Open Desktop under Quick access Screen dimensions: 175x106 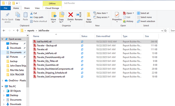pyautogui.click(x=14, y=44)
